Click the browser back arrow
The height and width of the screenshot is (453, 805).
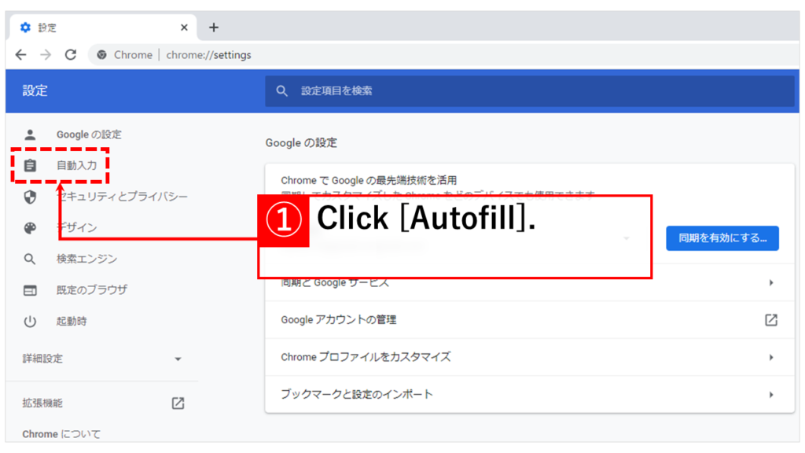tap(20, 54)
